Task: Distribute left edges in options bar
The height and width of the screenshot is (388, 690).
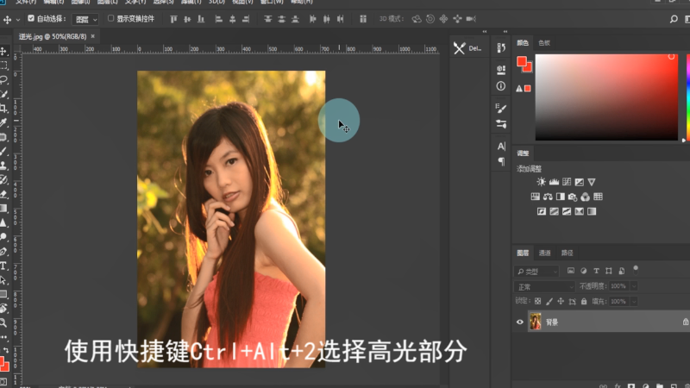Action: (313, 19)
